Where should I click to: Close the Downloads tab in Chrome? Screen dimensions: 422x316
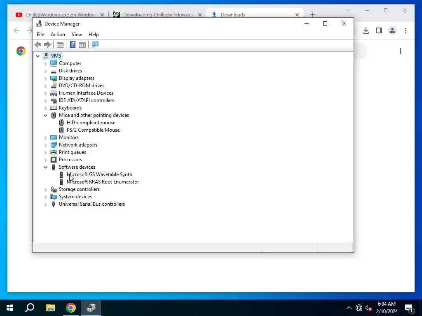click(297, 15)
